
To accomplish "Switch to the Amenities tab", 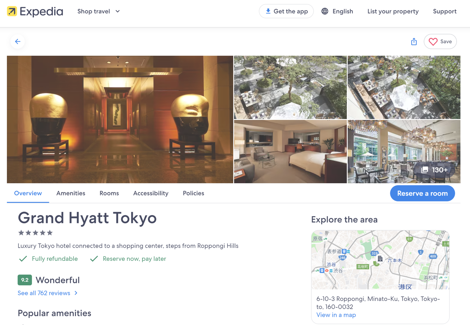I will [71, 193].
